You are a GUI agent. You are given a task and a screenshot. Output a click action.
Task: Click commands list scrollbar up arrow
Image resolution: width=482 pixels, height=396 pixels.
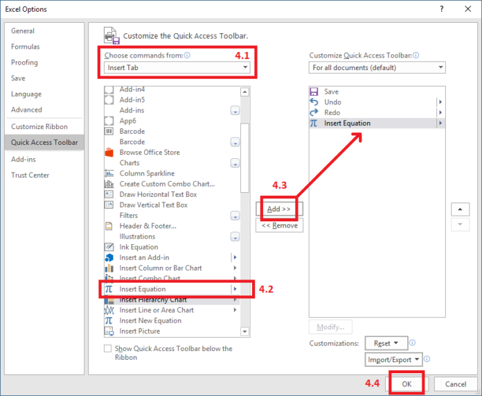(x=244, y=92)
